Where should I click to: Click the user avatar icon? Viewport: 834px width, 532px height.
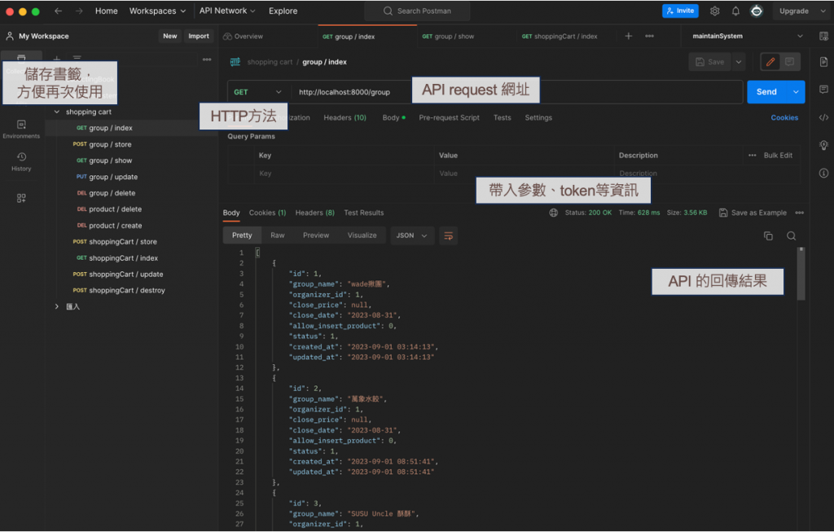756,11
